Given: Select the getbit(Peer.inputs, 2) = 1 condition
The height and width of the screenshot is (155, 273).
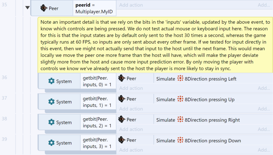Looking at the screenshot, I should pos(98,122).
